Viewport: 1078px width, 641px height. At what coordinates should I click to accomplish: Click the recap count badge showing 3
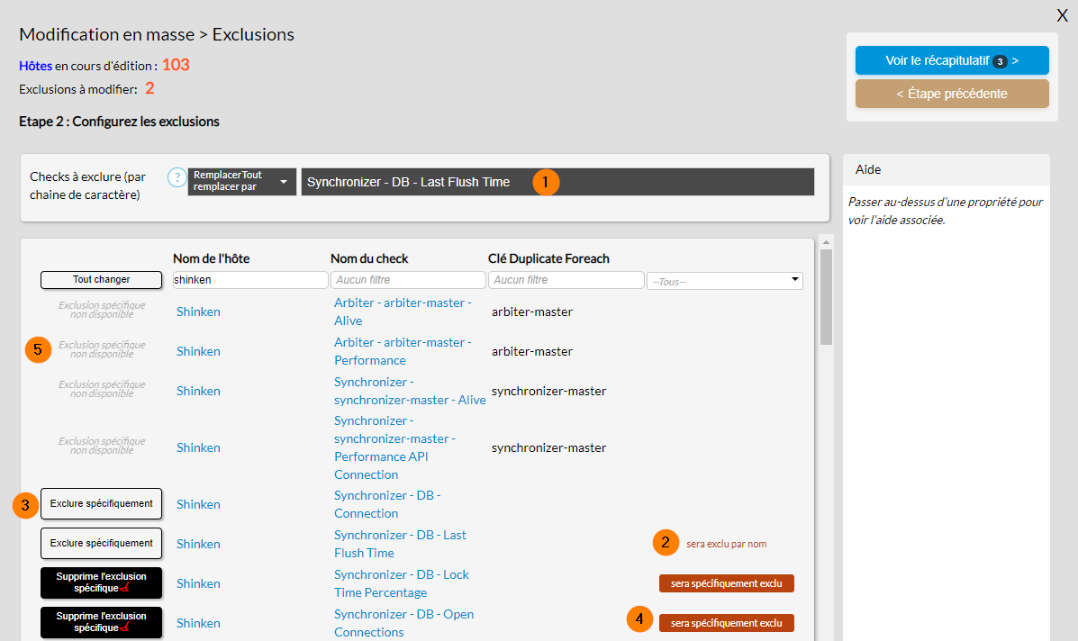(x=1000, y=61)
